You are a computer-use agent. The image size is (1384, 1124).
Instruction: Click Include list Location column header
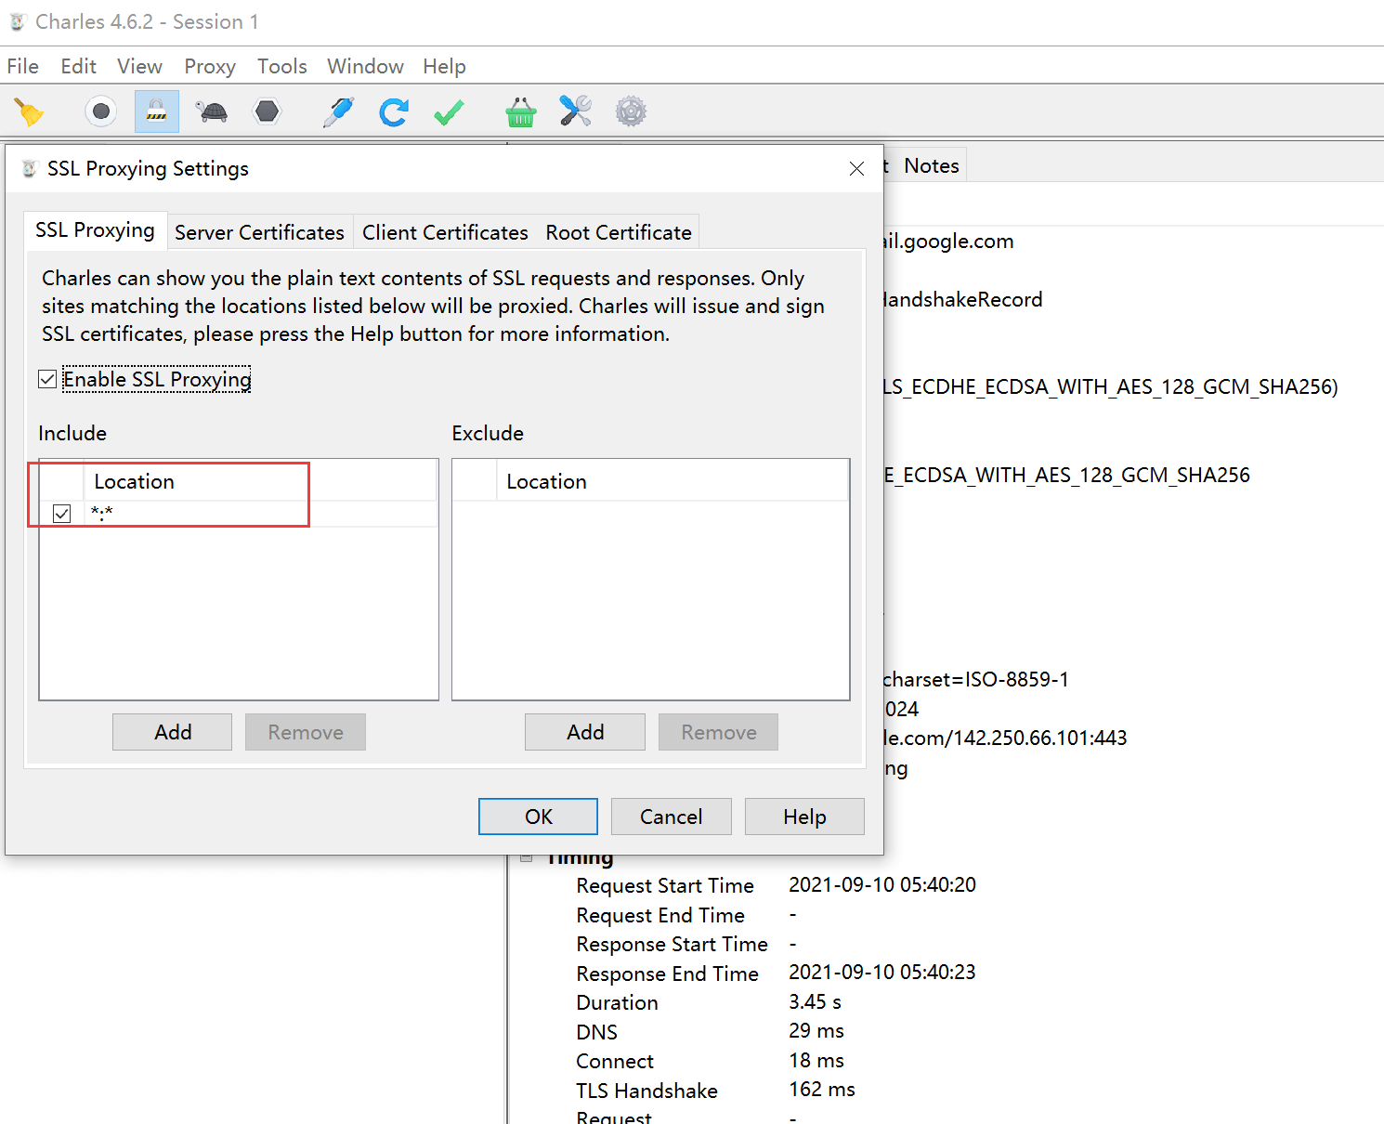260,481
